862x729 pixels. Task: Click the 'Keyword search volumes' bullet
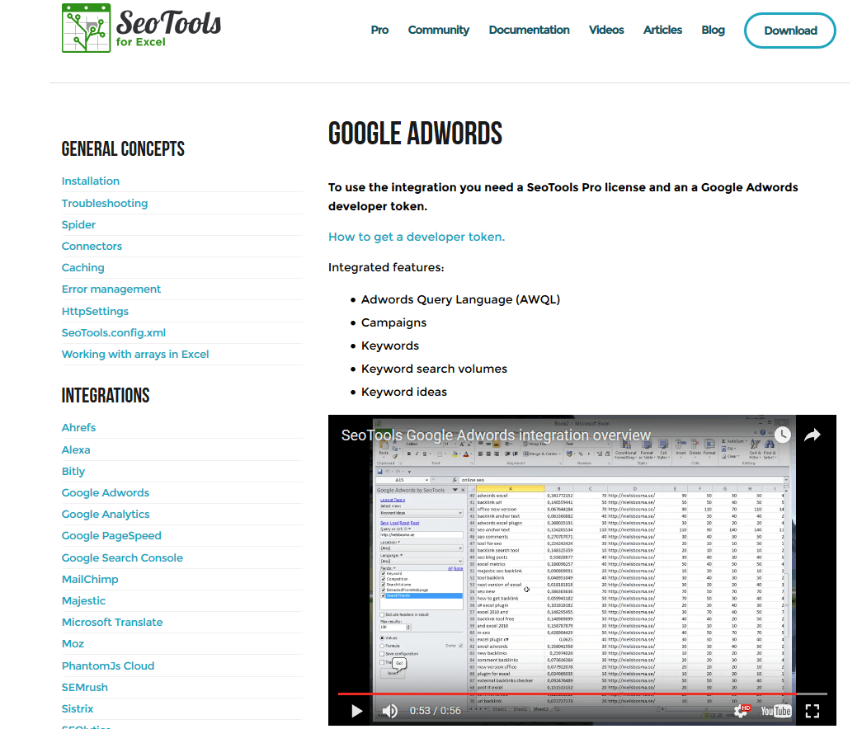tap(434, 369)
